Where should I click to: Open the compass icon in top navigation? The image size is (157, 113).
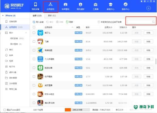[x=126, y=5]
